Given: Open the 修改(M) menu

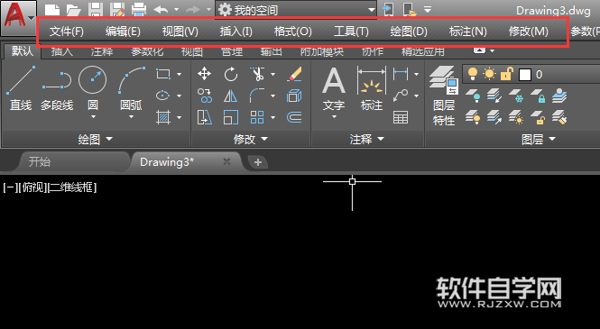Looking at the screenshot, I should [529, 32].
